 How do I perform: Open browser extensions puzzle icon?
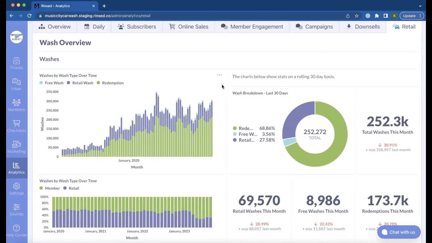377,16
